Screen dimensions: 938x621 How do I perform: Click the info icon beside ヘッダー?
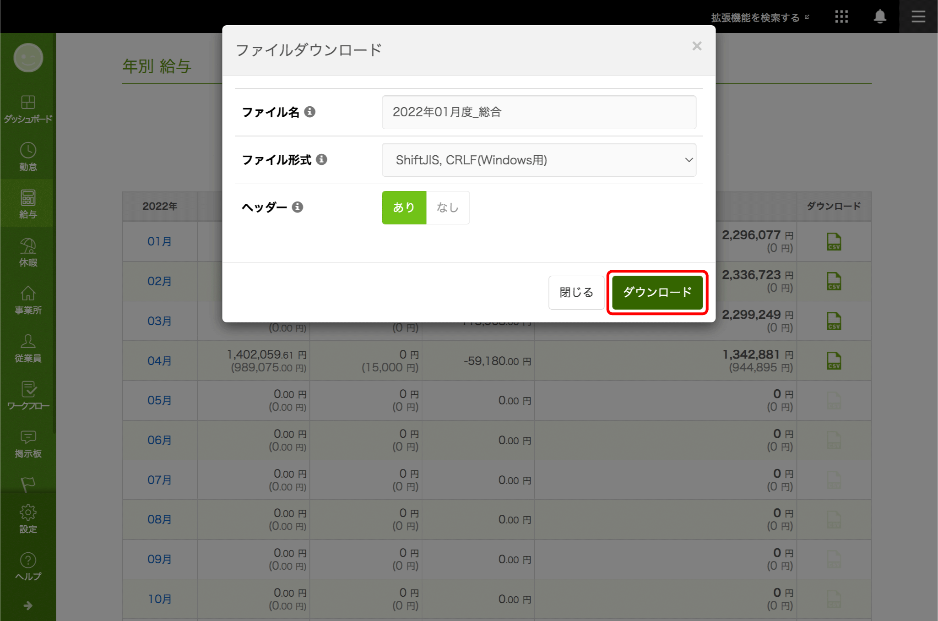(x=298, y=207)
